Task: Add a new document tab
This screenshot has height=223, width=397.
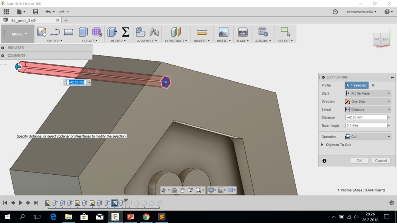Action: (66, 20)
